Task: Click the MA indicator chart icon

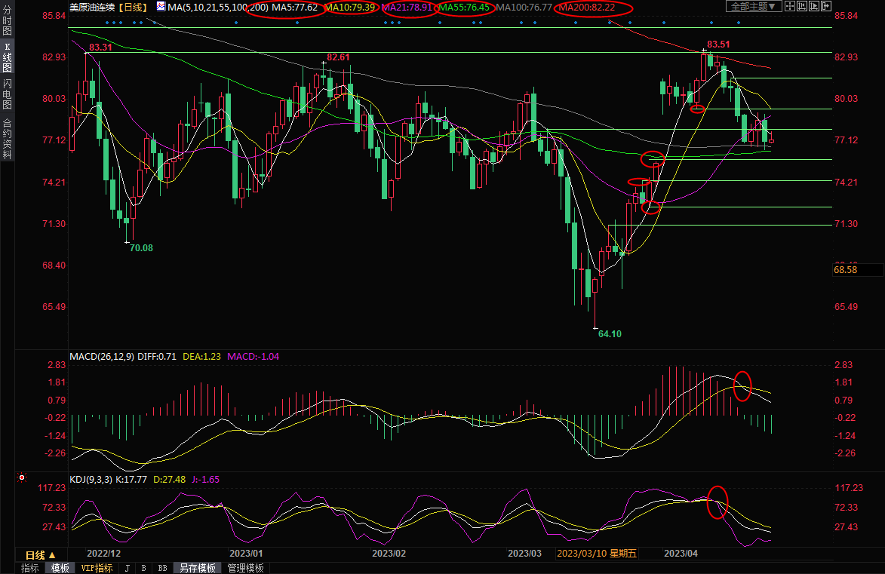Action: coord(161,7)
